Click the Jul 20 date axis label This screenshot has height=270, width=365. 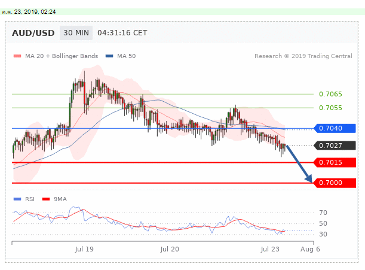[x=170, y=249]
